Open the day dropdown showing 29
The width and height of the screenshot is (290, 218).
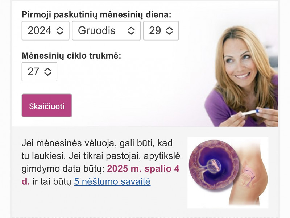[x=161, y=31]
